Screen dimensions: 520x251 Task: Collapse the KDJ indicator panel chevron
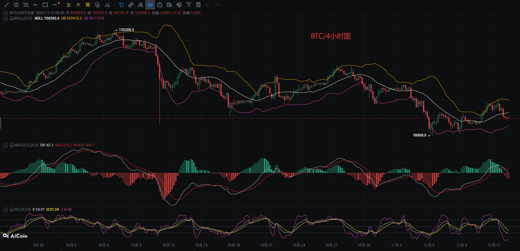(5, 210)
